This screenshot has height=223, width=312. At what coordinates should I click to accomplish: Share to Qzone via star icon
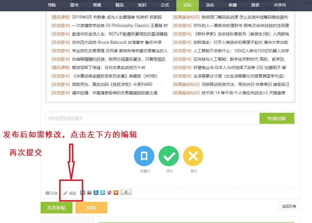[83, 192]
